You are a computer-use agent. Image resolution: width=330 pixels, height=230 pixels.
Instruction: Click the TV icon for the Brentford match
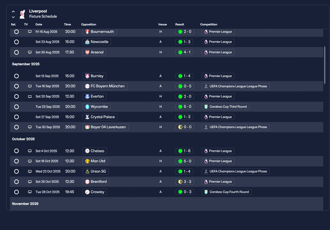pos(30,182)
